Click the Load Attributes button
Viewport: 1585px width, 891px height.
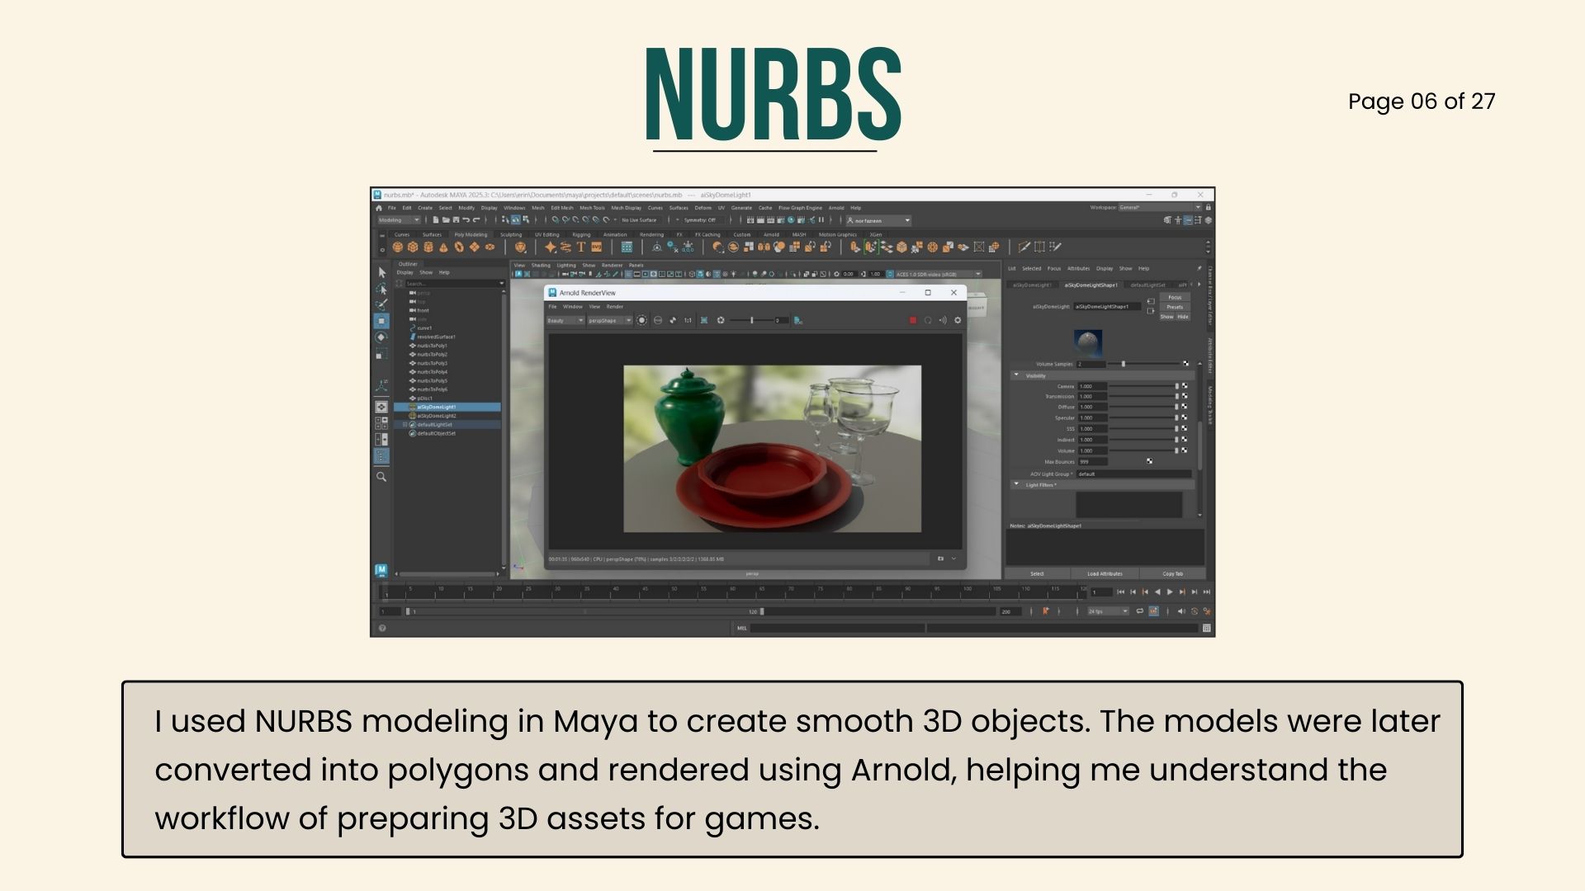coord(1105,573)
